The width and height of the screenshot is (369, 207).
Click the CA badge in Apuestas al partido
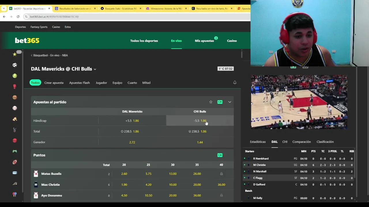[x=220, y=102]
